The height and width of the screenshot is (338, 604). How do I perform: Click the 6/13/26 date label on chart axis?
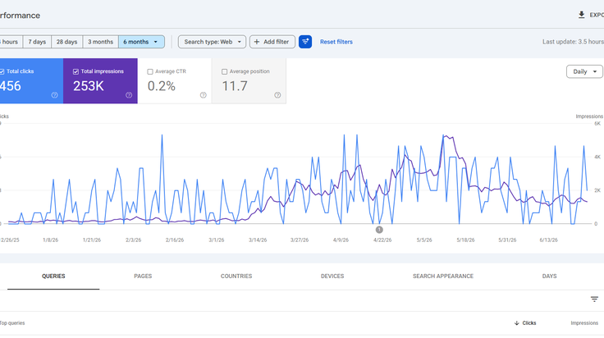click(x=548, y=240)
